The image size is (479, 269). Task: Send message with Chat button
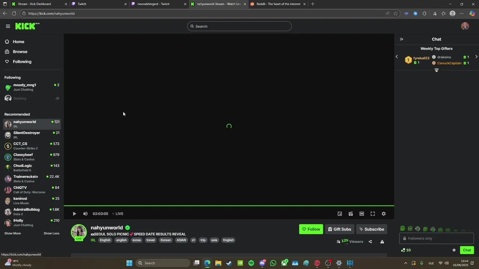click(467, 250)
